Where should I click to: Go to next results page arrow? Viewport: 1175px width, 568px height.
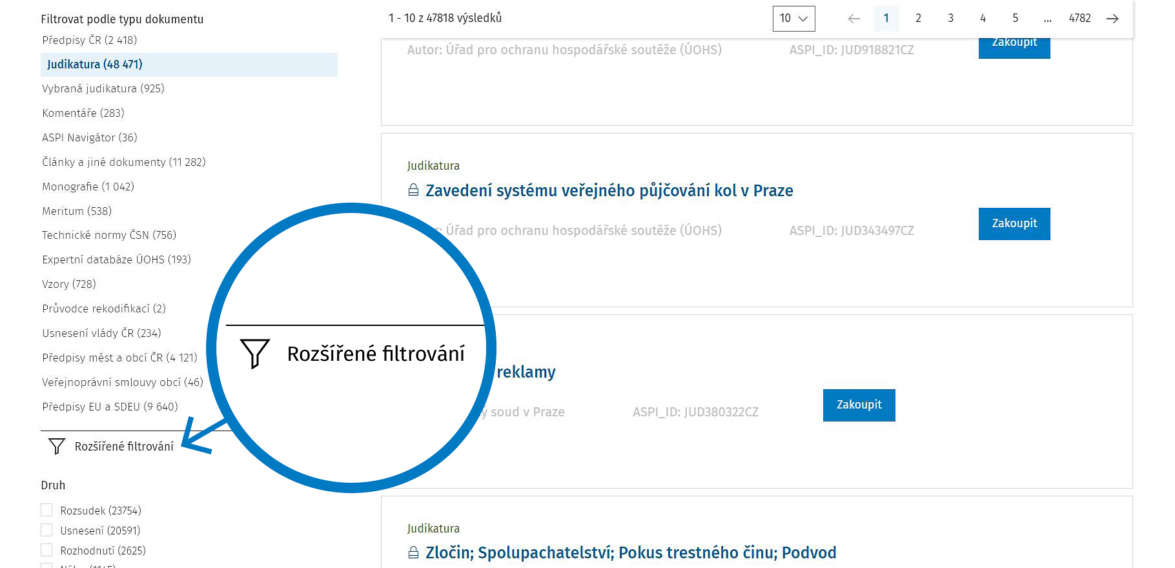pos(1112,19)
